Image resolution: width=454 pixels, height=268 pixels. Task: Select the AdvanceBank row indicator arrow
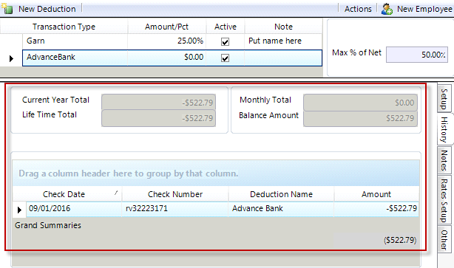click(x=11, y=58)
